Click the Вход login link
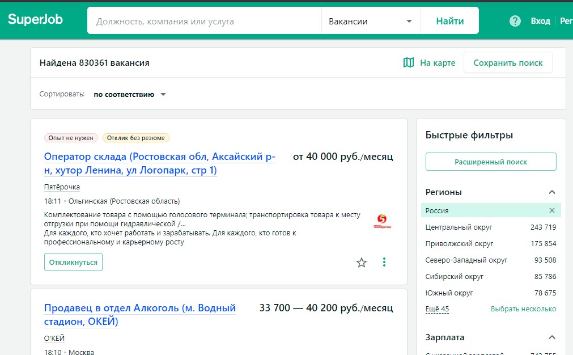The image size is (573, 355). tap(541, 21)
